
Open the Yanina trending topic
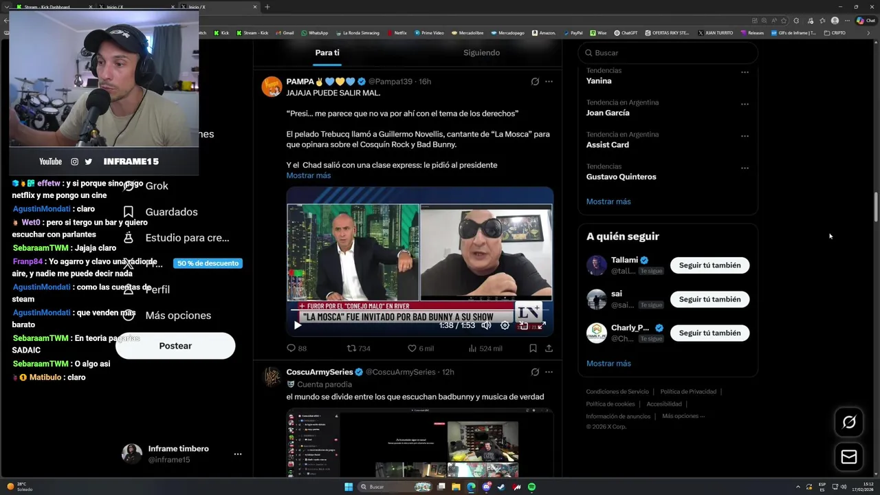[599, 80]
